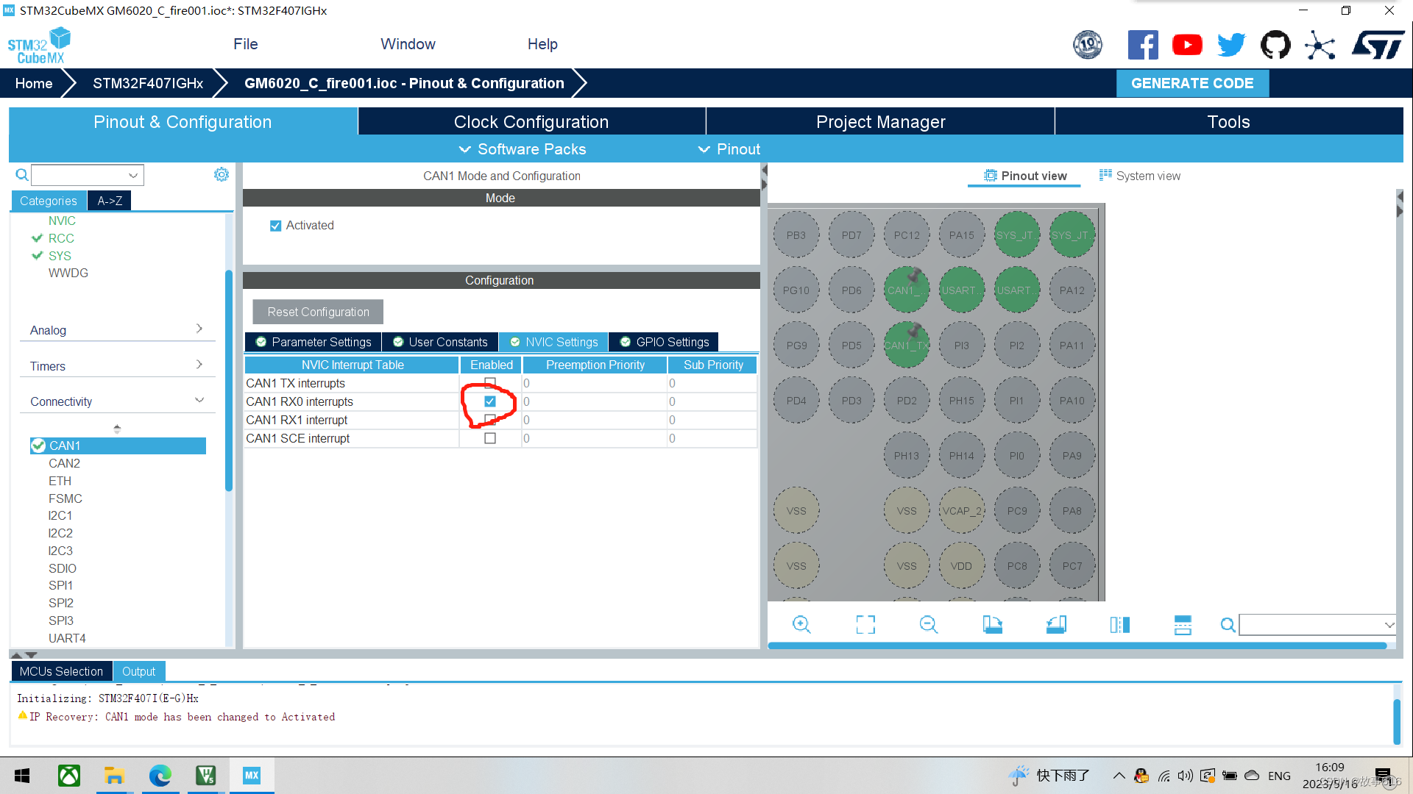Disable CAN1 RX0 interrupts checkbox
The image size is (1413, 794).
tap(490, 401)
